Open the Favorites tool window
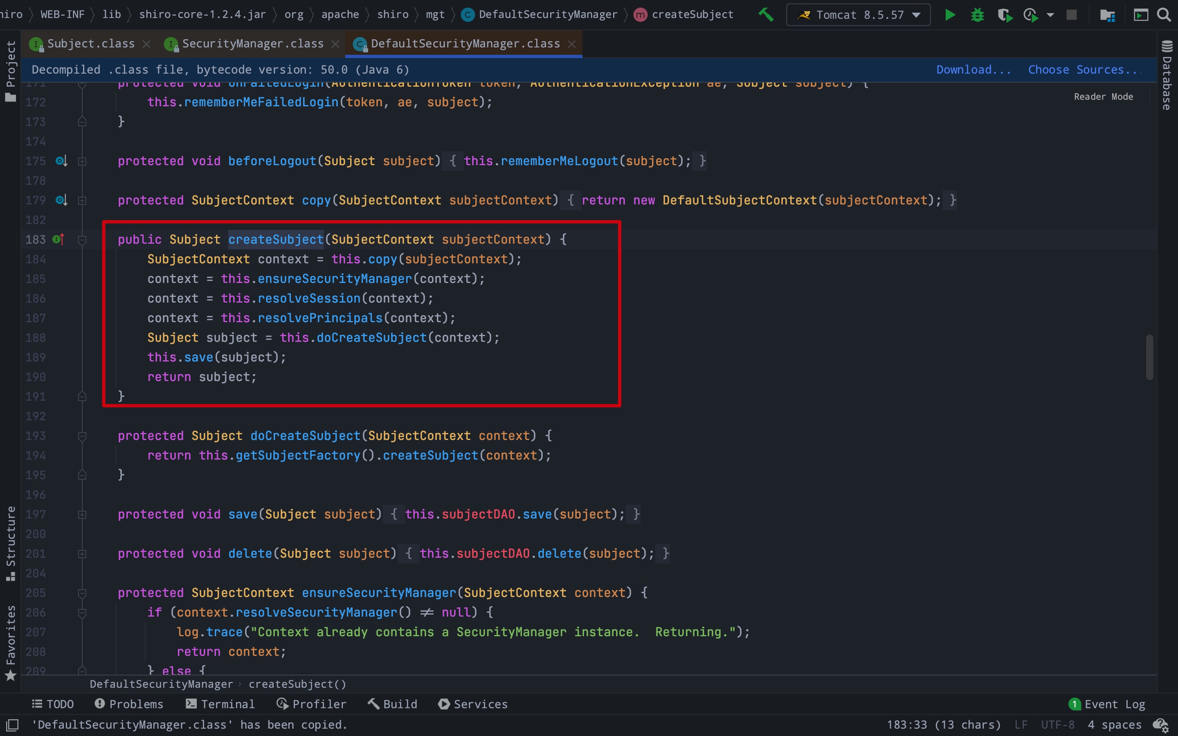Screen dimensions: 1178x736 (x=10, y=642)
